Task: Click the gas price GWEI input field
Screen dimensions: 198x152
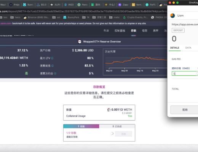Action: click(185, 74)
